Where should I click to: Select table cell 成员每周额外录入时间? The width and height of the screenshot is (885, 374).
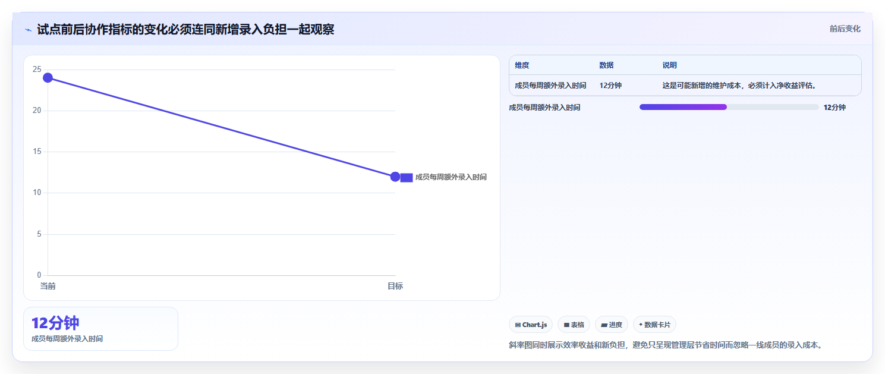tap(550, 86)
